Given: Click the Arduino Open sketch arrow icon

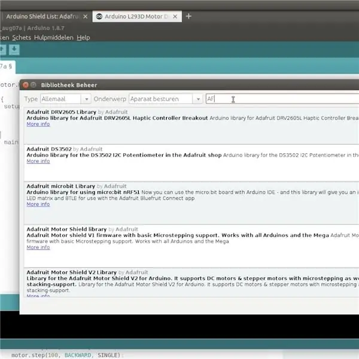Looking at the screenshot, I should coord(2,50).
